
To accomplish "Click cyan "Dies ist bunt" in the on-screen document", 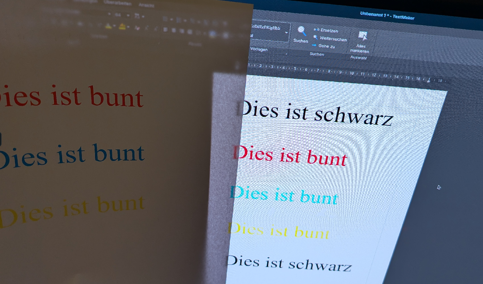I will pos(284,195).
